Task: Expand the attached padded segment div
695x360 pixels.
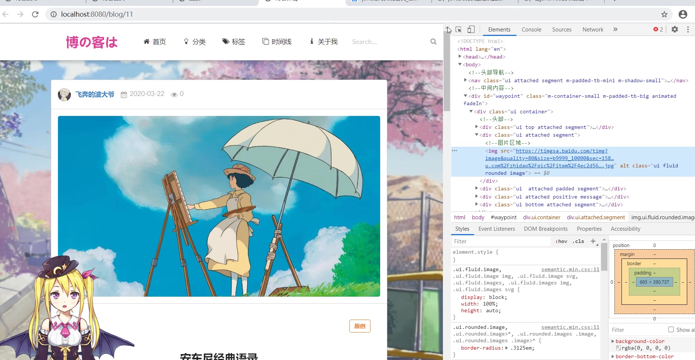Action: [x=477, y=189]
